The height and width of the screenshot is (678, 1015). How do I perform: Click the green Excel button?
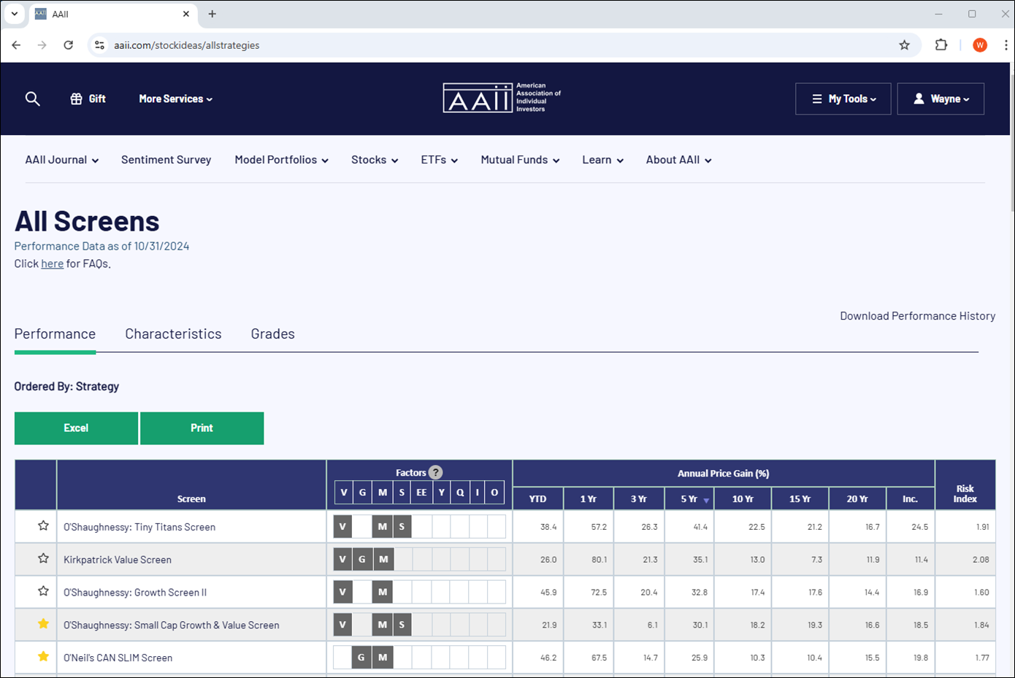[x=76, y=428]
